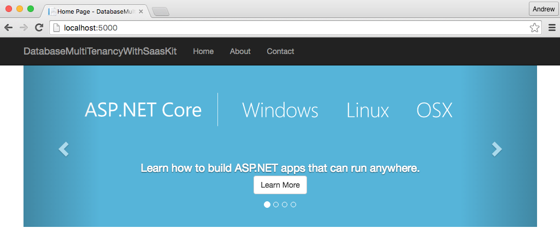Open the Contact page
The image size is (560, 234).
[x=280, y=51]
